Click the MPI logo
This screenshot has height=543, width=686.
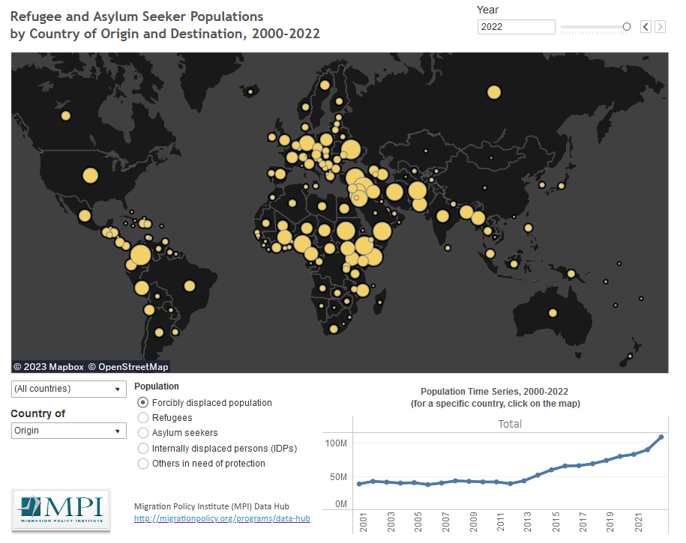[x=60, y=511]
